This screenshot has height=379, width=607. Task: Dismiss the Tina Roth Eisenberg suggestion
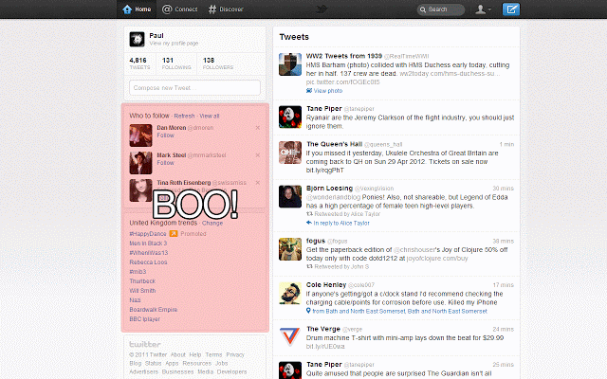(257, 183)
